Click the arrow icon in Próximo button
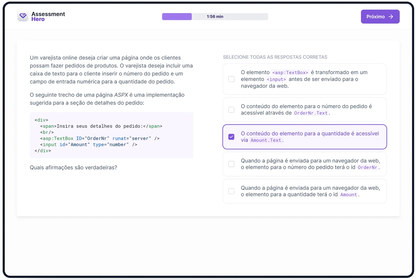This screenshot has height=280, width=416. tap(391, 16)
